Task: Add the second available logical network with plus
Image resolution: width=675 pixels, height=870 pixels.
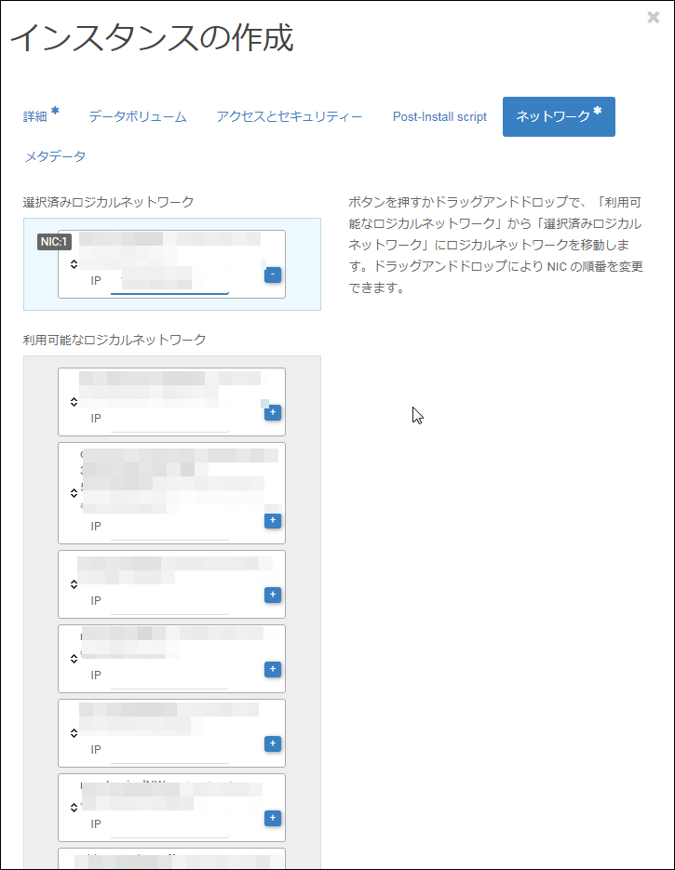Action: click(x=273, y=520)
